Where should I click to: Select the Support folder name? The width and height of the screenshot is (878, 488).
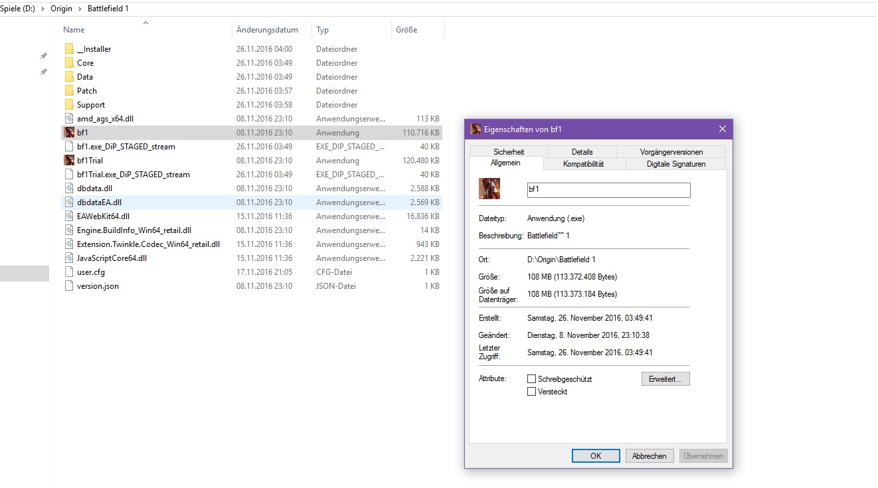[91, 105]
